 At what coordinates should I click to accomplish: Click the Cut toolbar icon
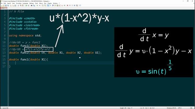coord(18,5)
